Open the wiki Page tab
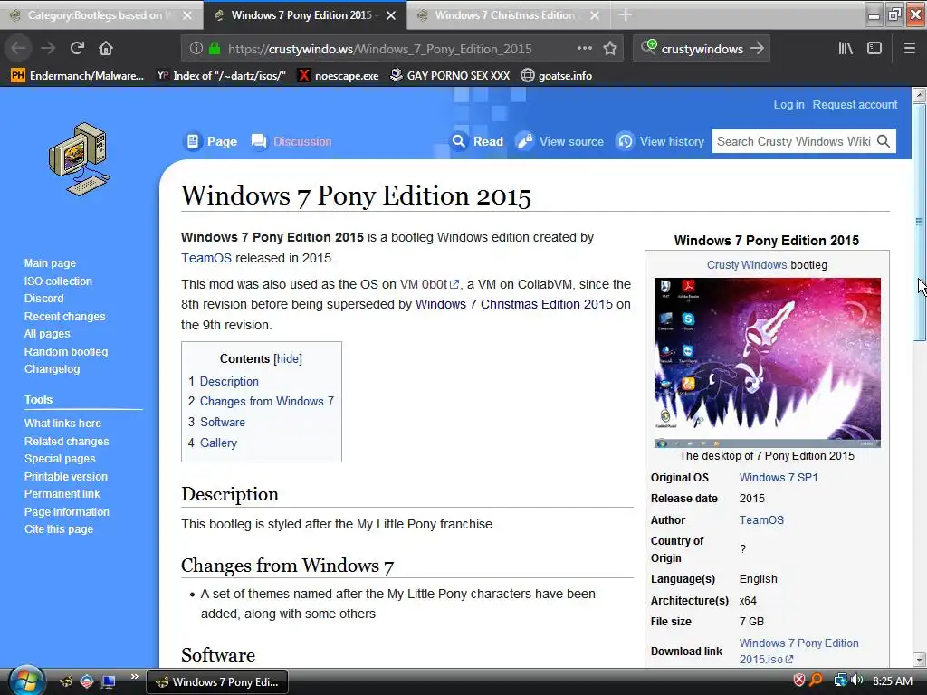This screenshot has height=695, width=927. click(210, 141)
